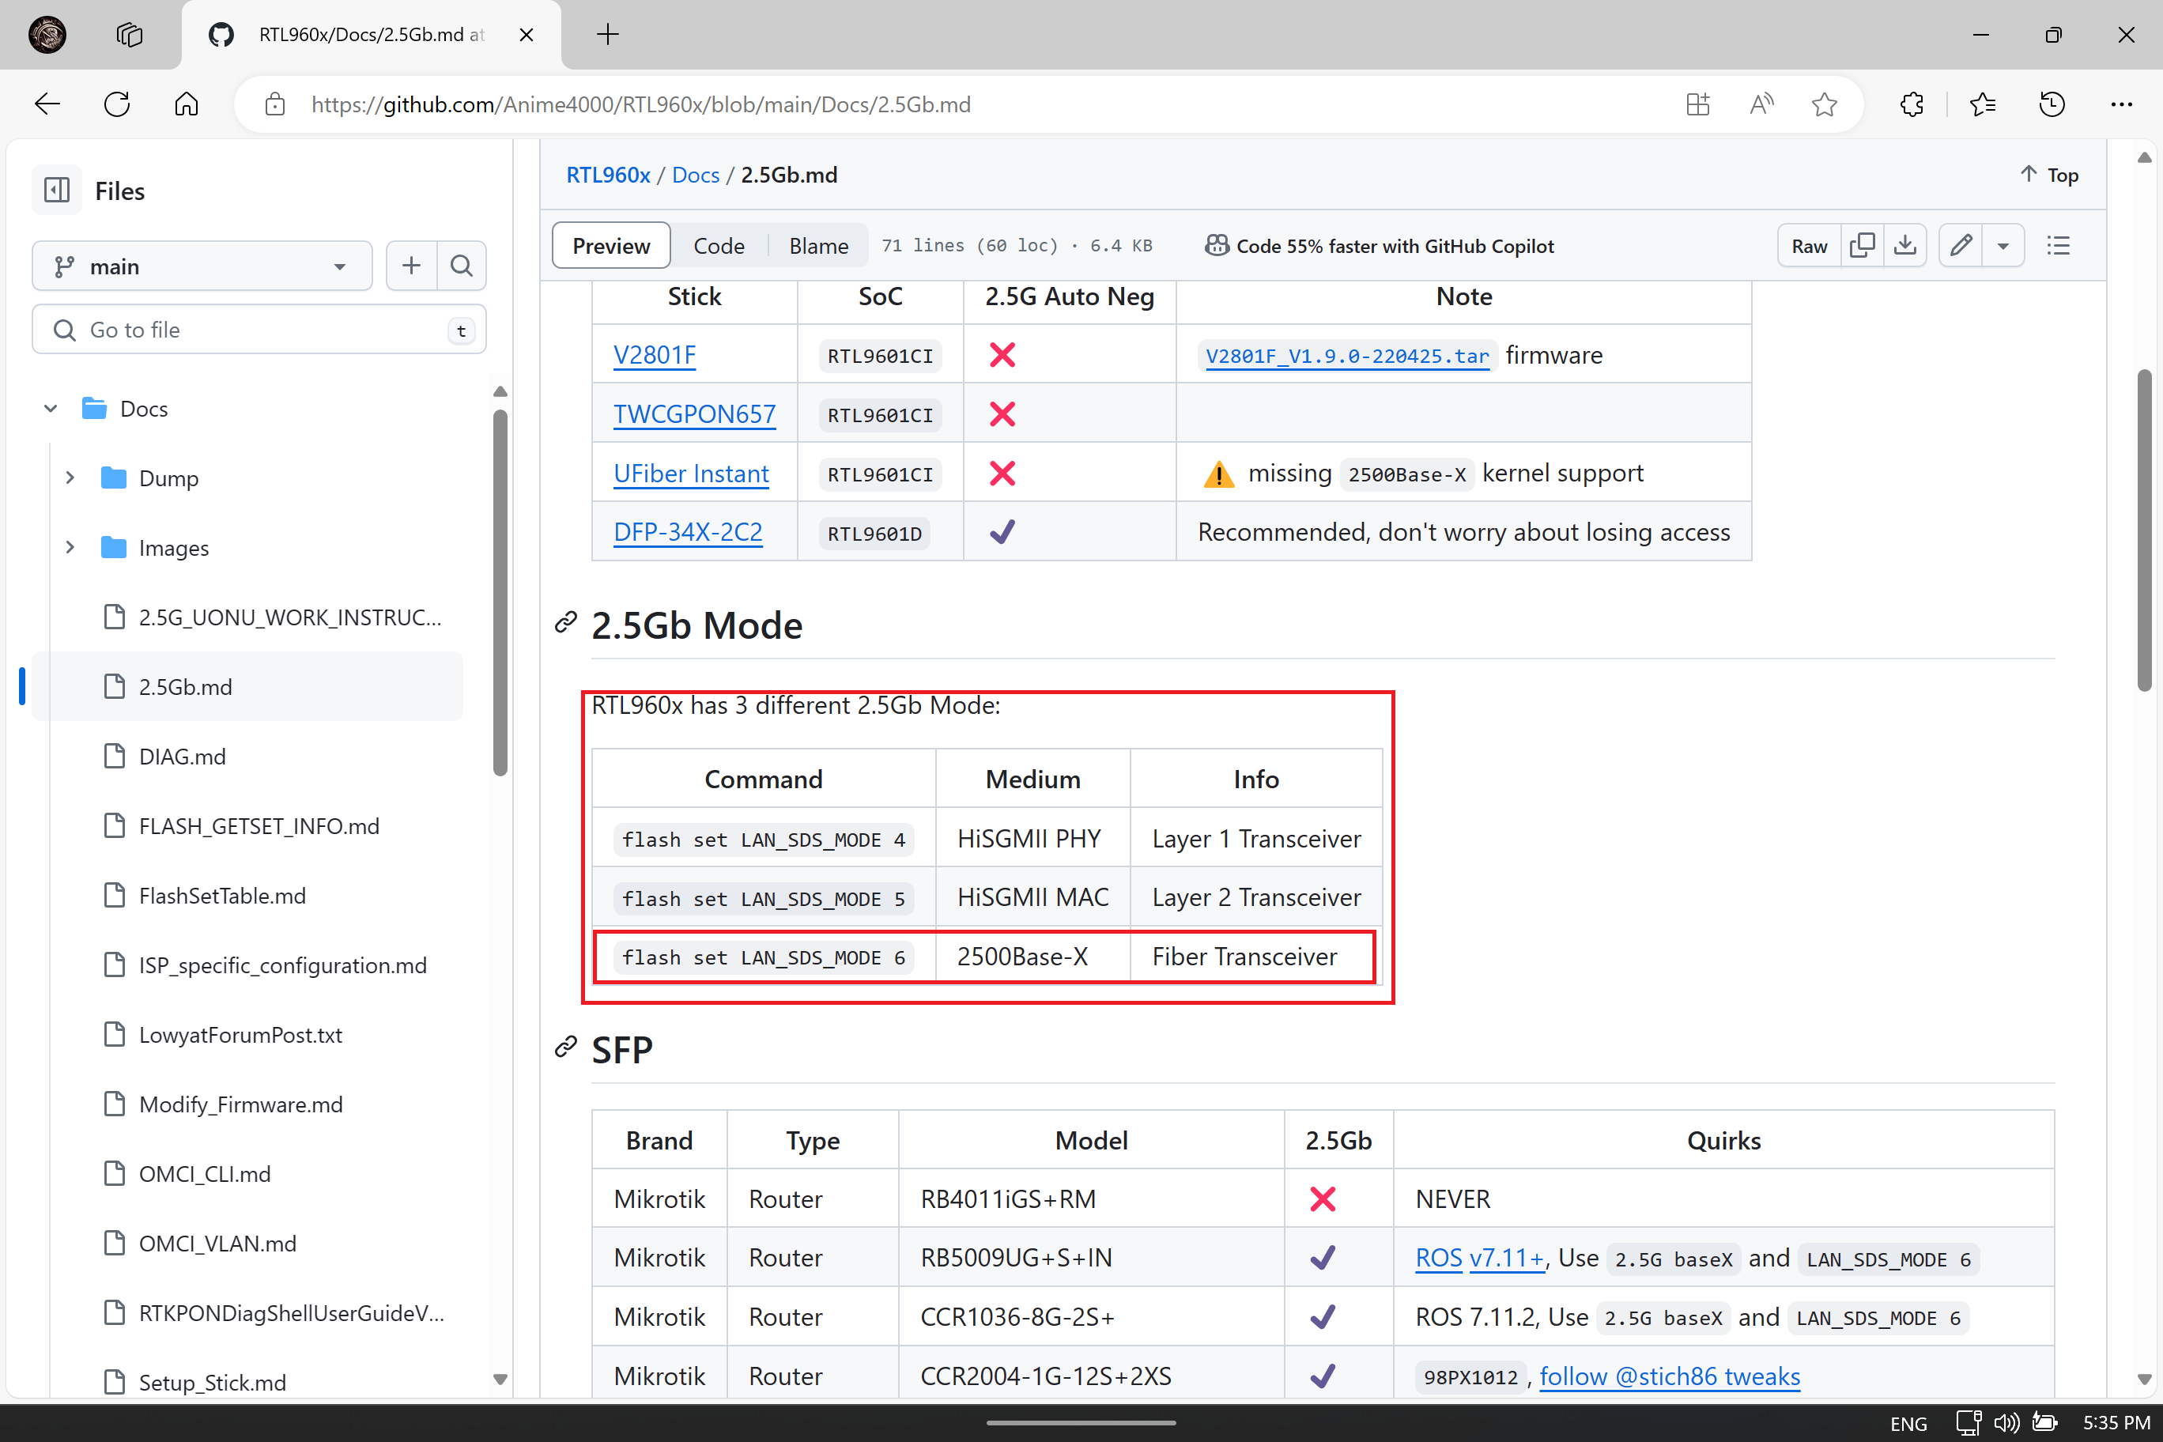Open browser profile avatar
Screen dimensions: 2163x1442
(x=47, y=35)
